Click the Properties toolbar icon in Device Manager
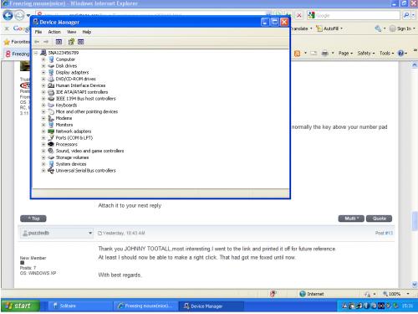 (59, 42)
